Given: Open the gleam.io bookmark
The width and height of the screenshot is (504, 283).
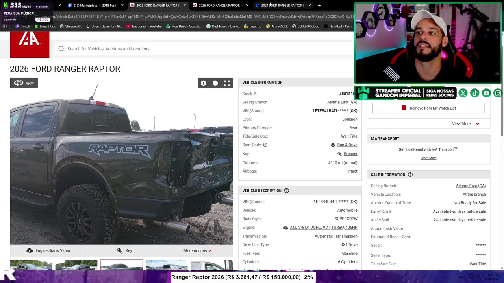Looking at the screenshot, I should [252, 26].
